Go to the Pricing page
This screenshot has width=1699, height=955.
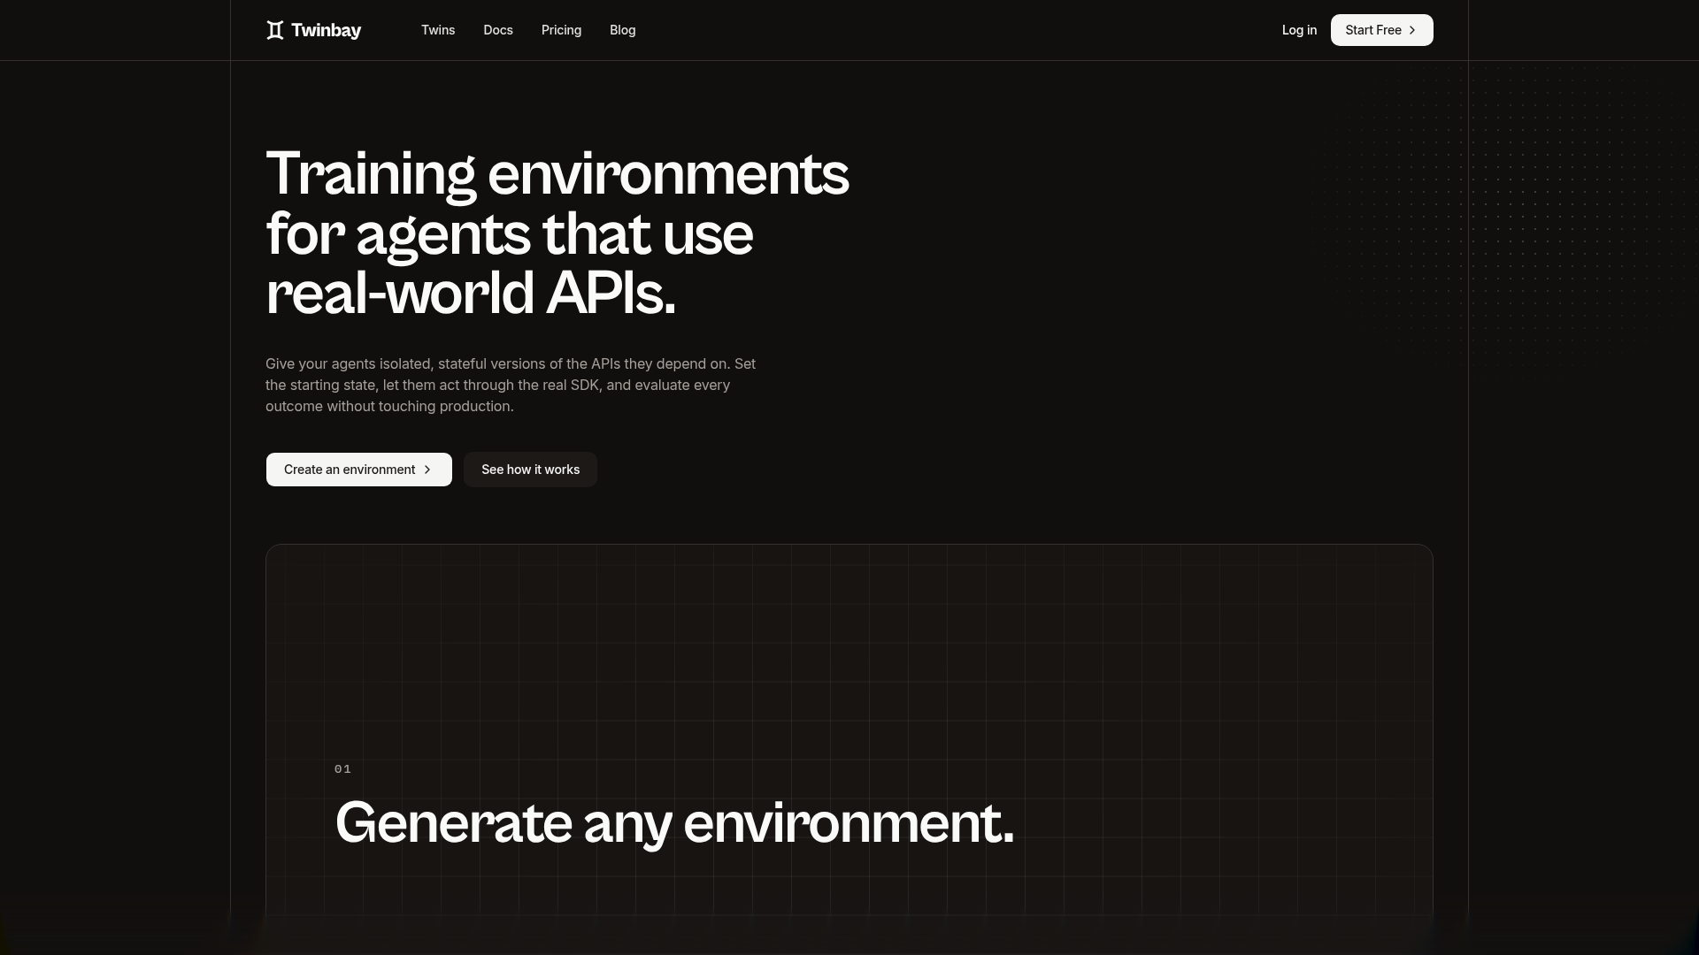coord(561,30)
